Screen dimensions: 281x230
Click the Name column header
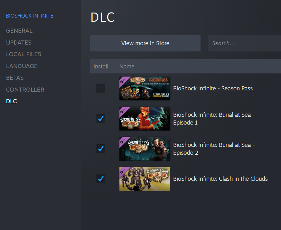pyautogui.click(x=127, y=66)
